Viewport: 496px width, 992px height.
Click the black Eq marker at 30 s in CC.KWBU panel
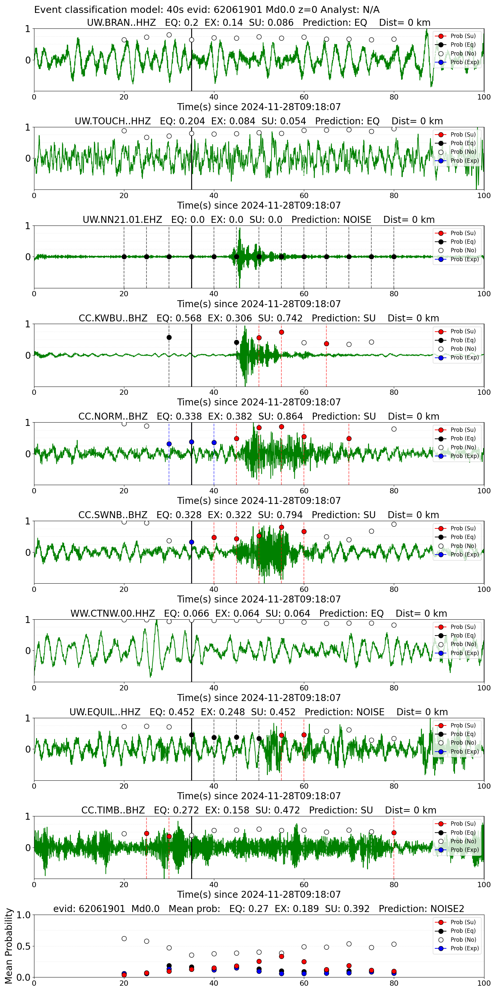(169, 337)
